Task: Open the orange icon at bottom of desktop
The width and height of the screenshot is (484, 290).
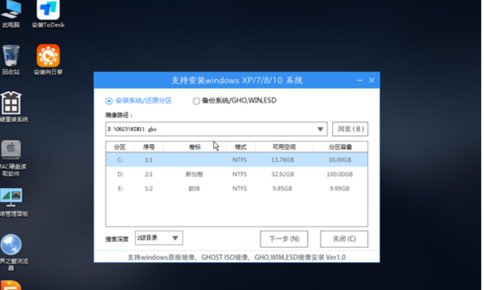Action: 11,285
